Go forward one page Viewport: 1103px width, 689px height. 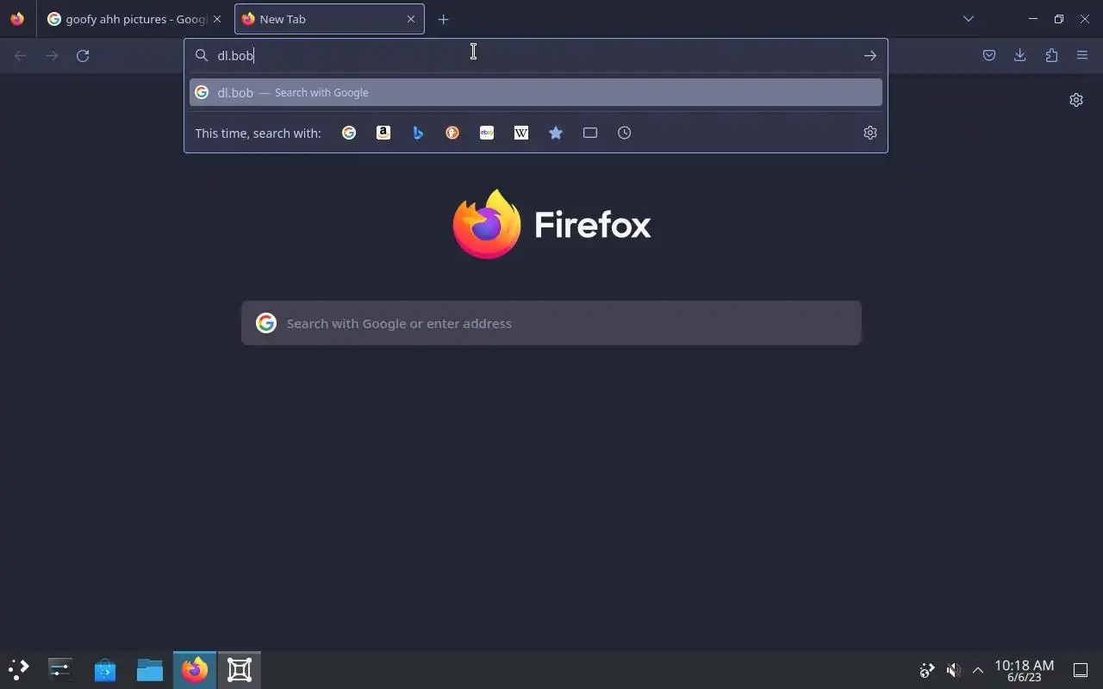tap(52, 56)
